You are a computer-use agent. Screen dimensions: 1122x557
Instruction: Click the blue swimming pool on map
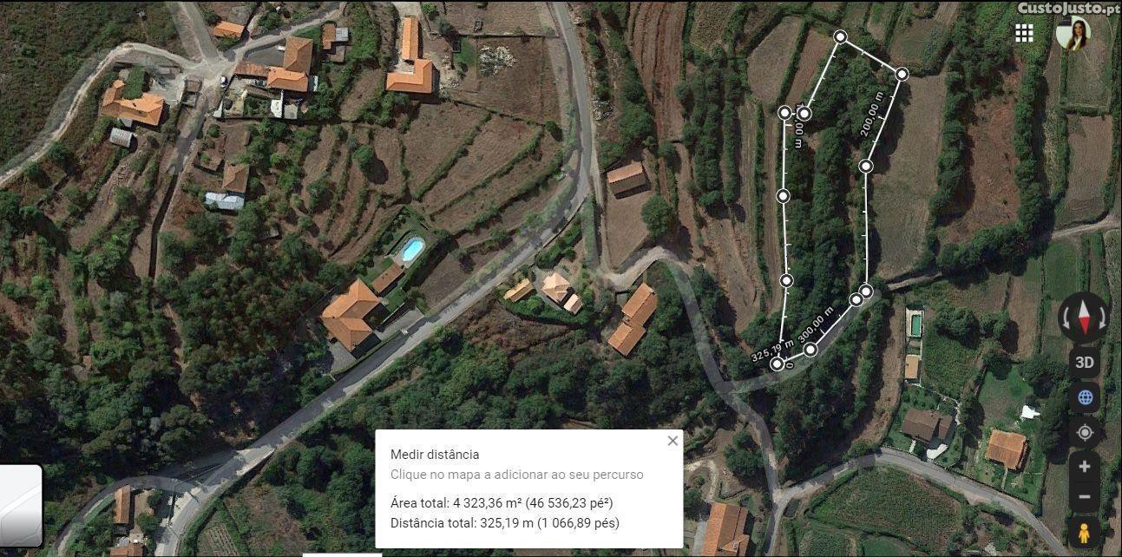[x=411, y=249]
